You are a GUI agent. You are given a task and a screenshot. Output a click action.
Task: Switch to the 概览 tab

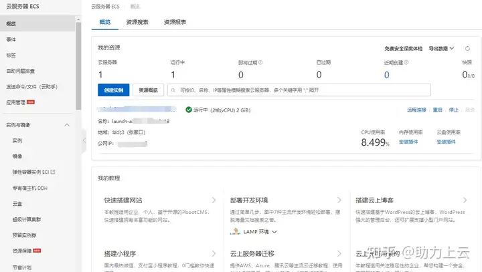105,22
